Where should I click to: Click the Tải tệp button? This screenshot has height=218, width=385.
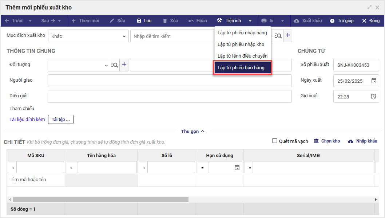click(x=61, y=119)
